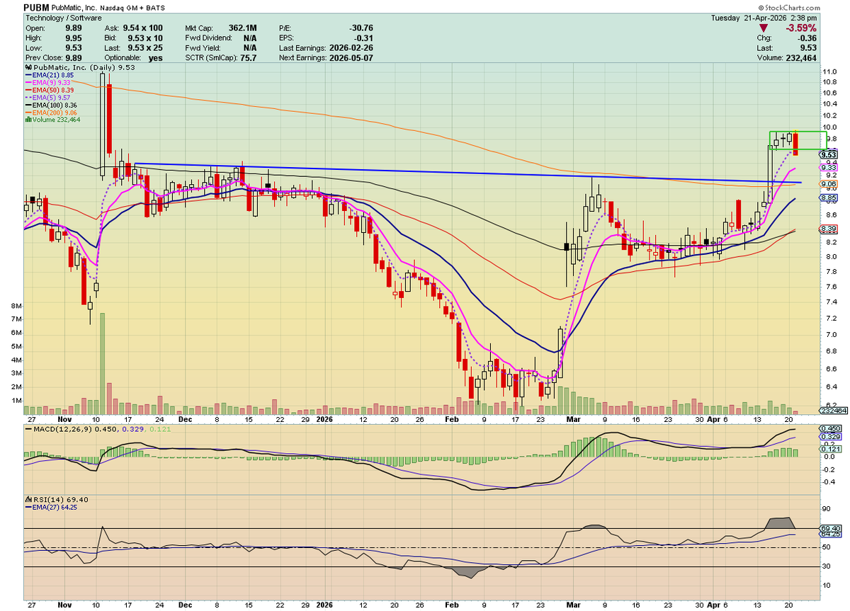Image resolution: width=850 pixels, height=611 pixels.
Task: Click the 0.121 MACD histogram axis tag
Action: coord(829,448)
